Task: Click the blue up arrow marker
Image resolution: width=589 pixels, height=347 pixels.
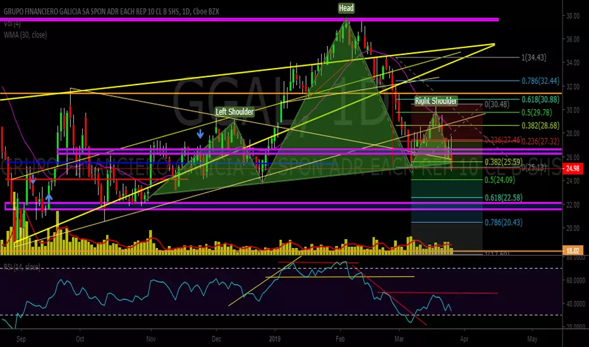Action: 49,198
